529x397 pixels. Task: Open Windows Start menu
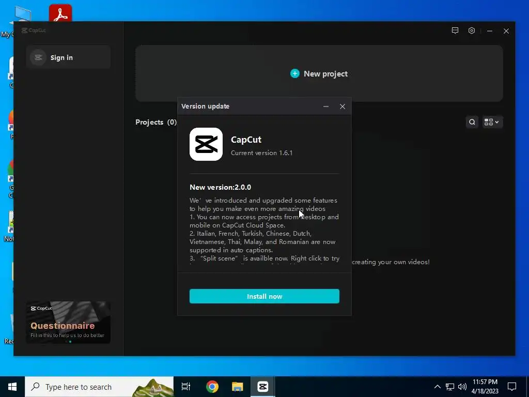tap(12, 387)
